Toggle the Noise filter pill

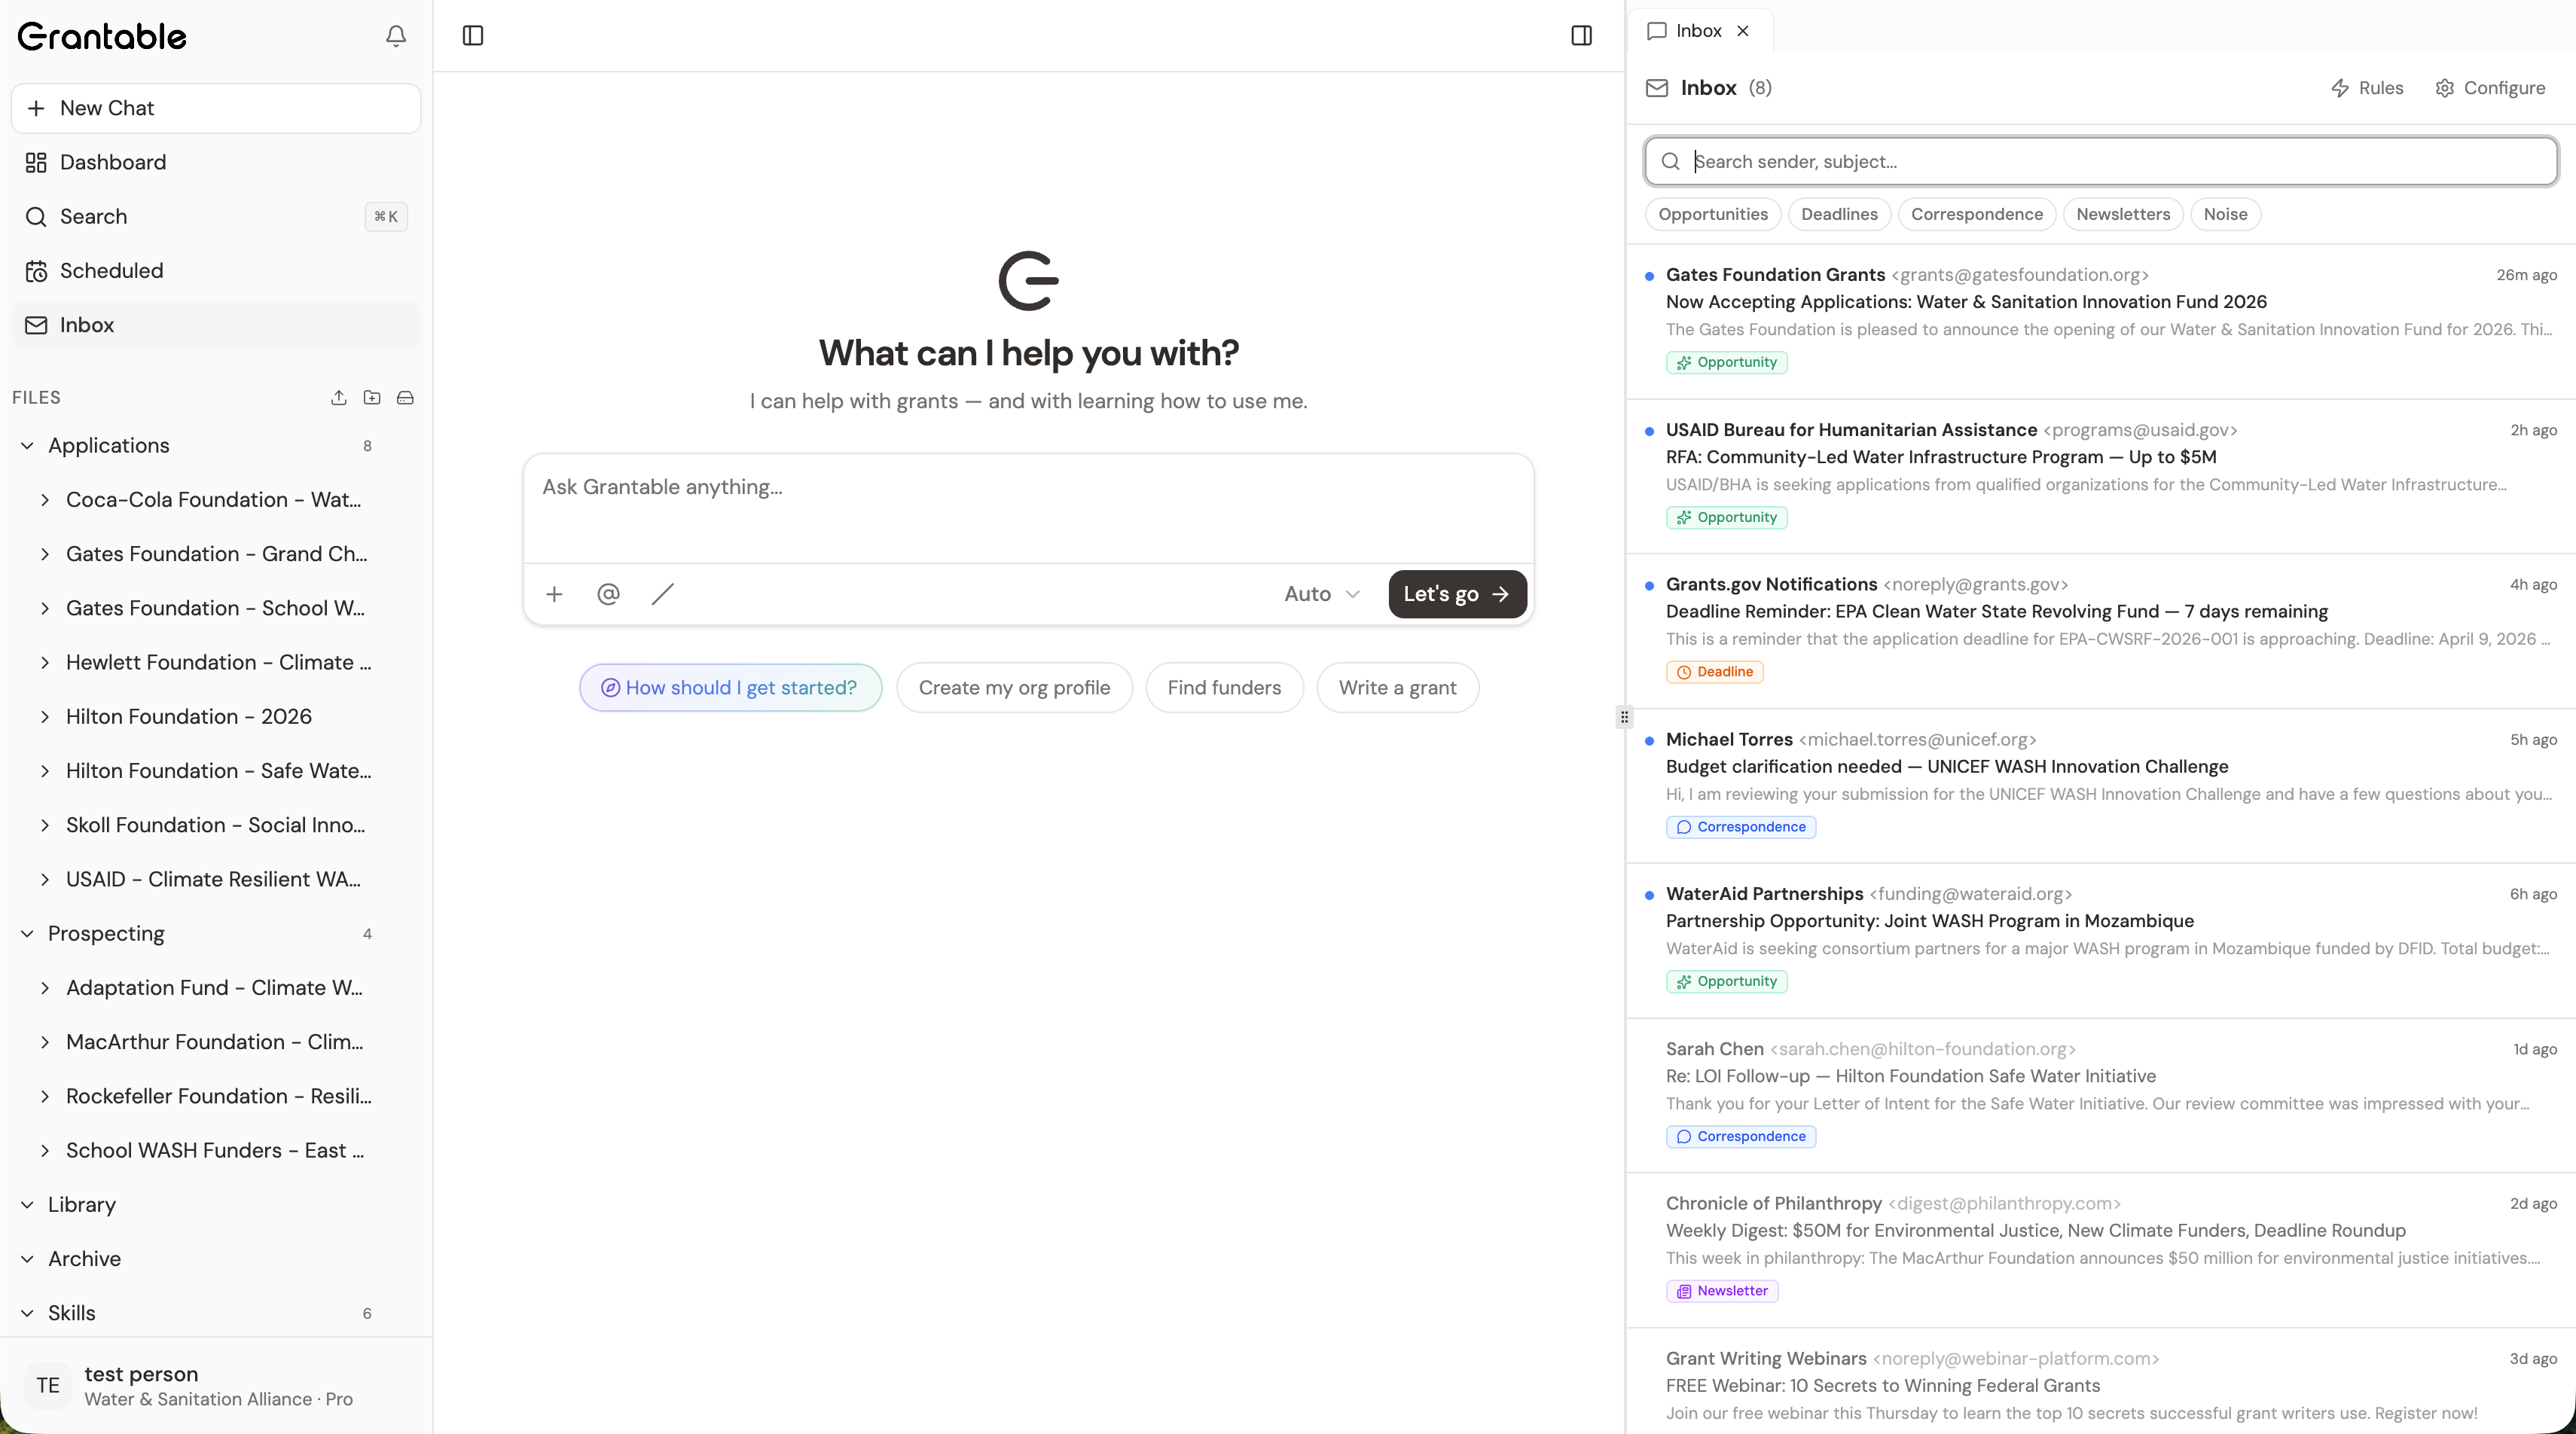pos(2226,214)
